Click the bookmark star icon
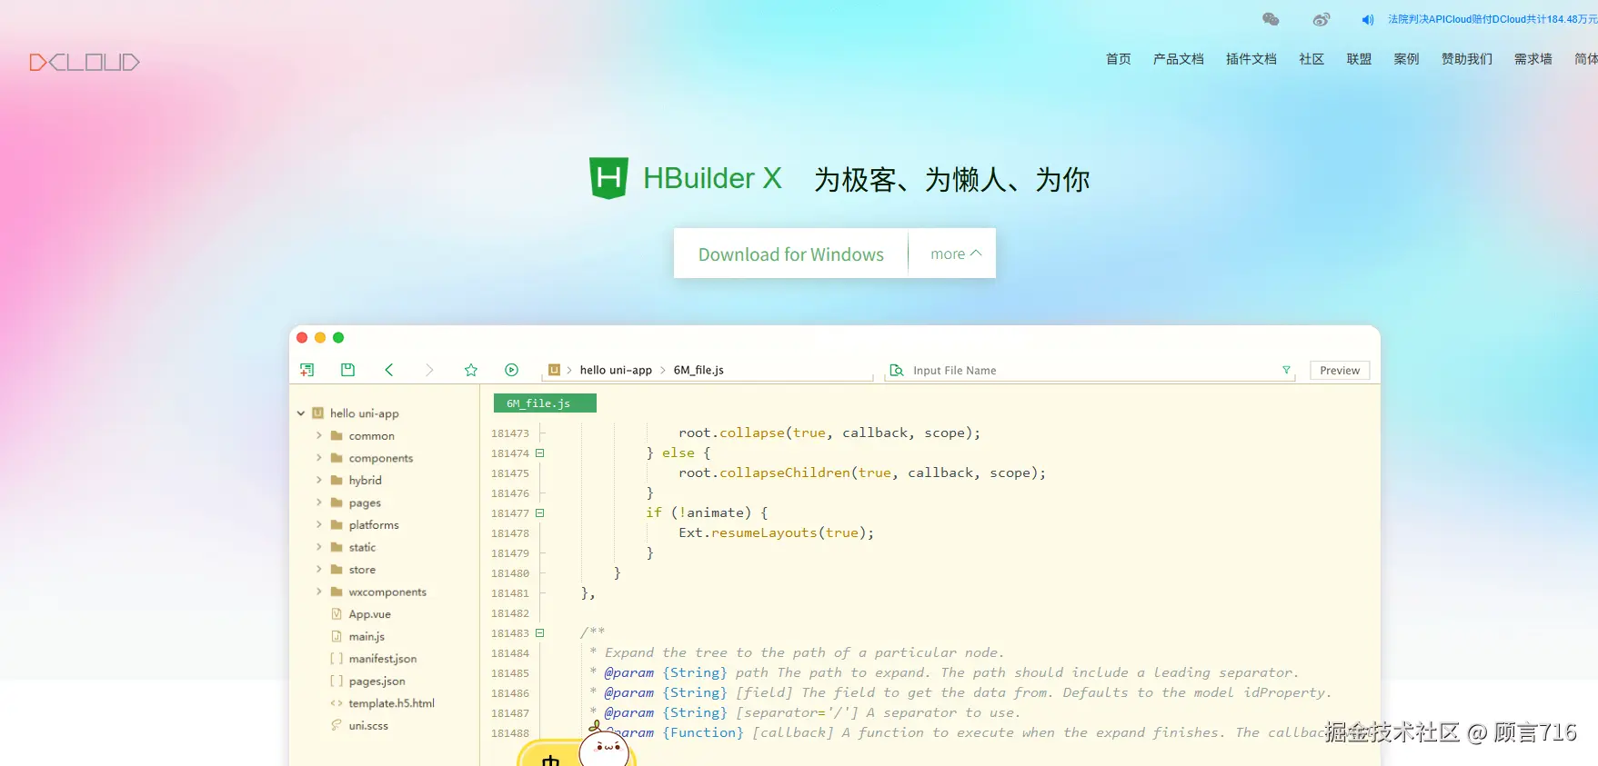 (x=471, y=370)
